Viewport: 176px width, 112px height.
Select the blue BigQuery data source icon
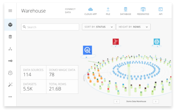point(87,50)
